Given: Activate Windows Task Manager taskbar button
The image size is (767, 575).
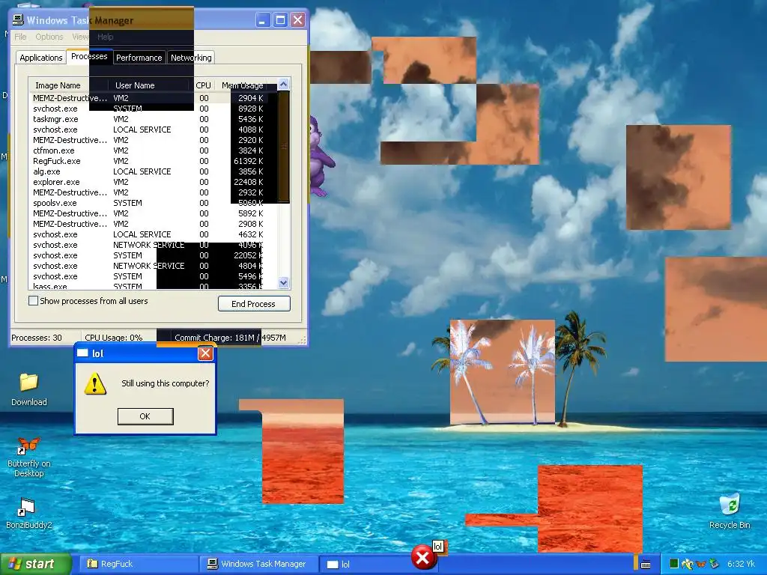Looking at the screenshot, I should point(258,564).
